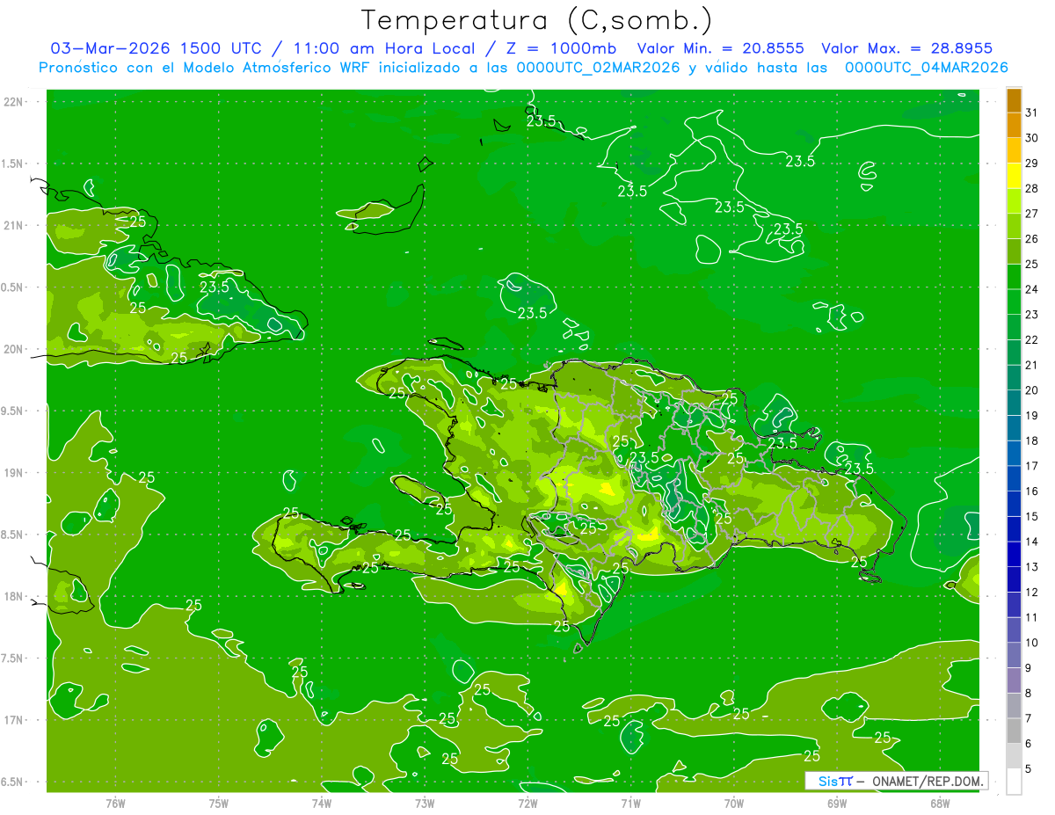Click the legend scale number "18"

[x=1031, y=440]
